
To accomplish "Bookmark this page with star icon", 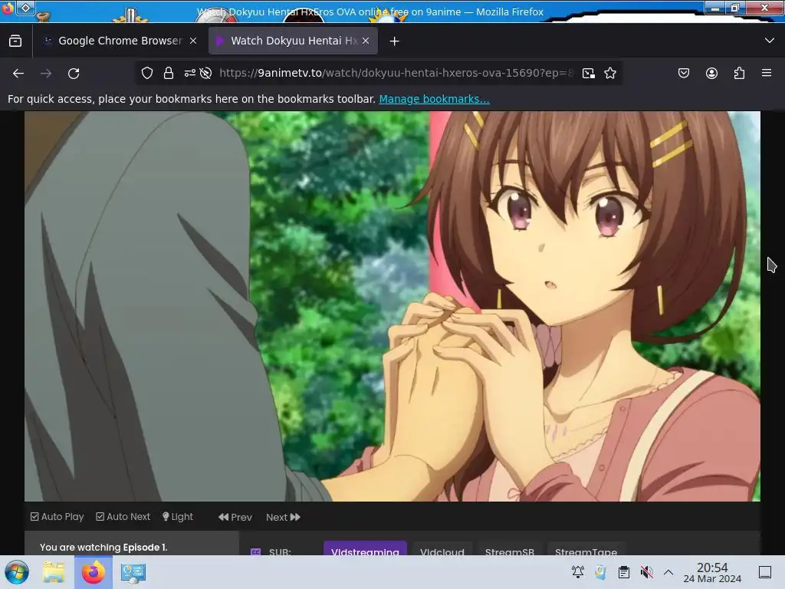I will tap(610, 73).
